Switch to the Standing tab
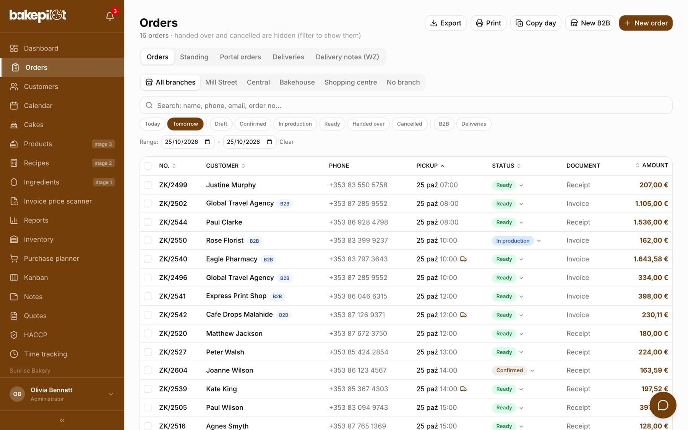This screenshot has height=430, width=688. point(194,57)
